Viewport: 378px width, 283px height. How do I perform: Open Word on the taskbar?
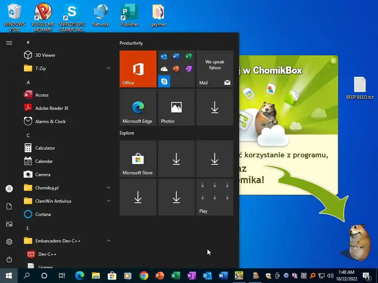coord(223,276)
